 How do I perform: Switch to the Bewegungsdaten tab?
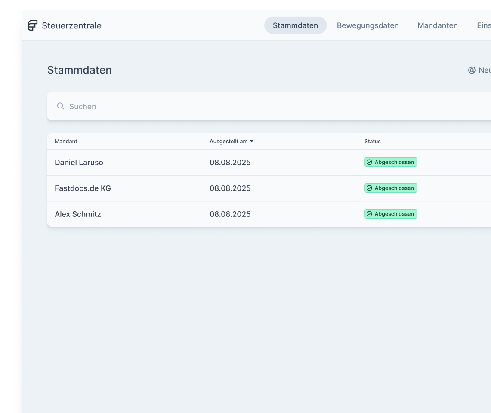367,25
